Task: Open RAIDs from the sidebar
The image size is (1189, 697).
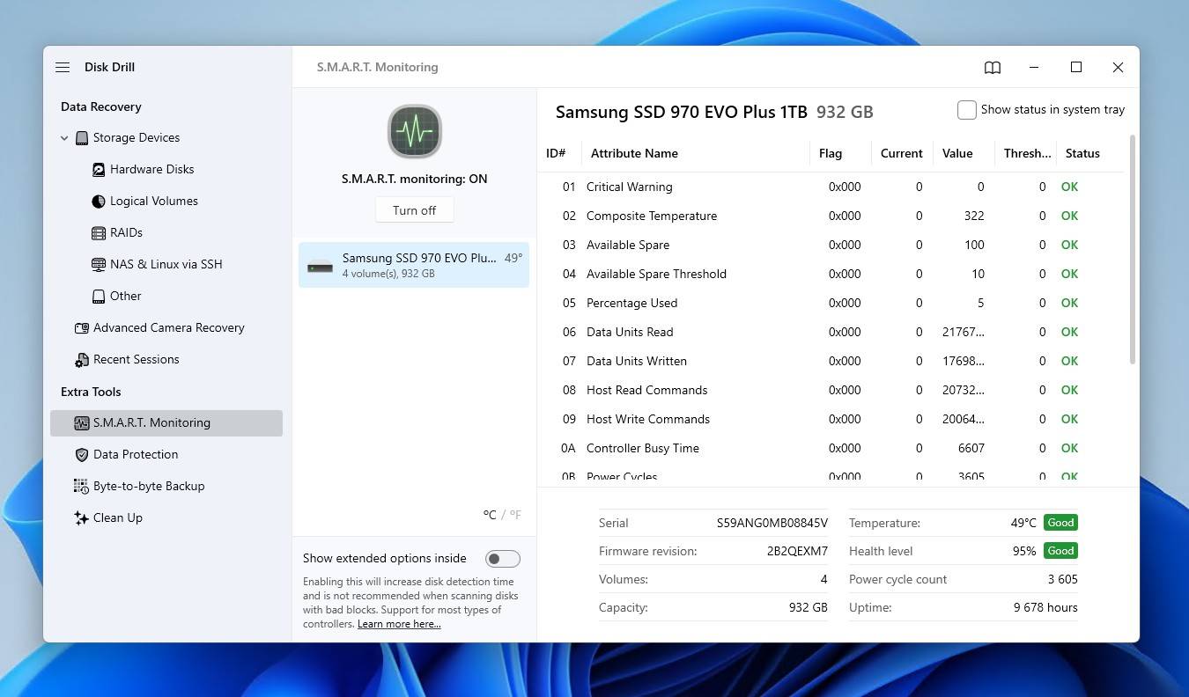Action: (x=126, y=232)
